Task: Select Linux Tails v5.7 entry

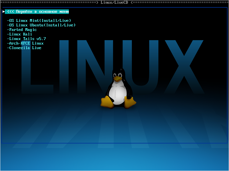Action: tap(26, 39)
